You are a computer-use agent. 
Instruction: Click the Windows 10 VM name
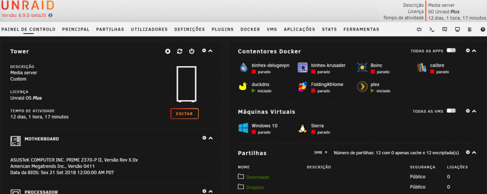click(264, 126)
